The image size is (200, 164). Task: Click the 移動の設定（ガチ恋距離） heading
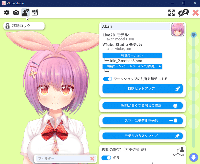(x=124, y=150)
